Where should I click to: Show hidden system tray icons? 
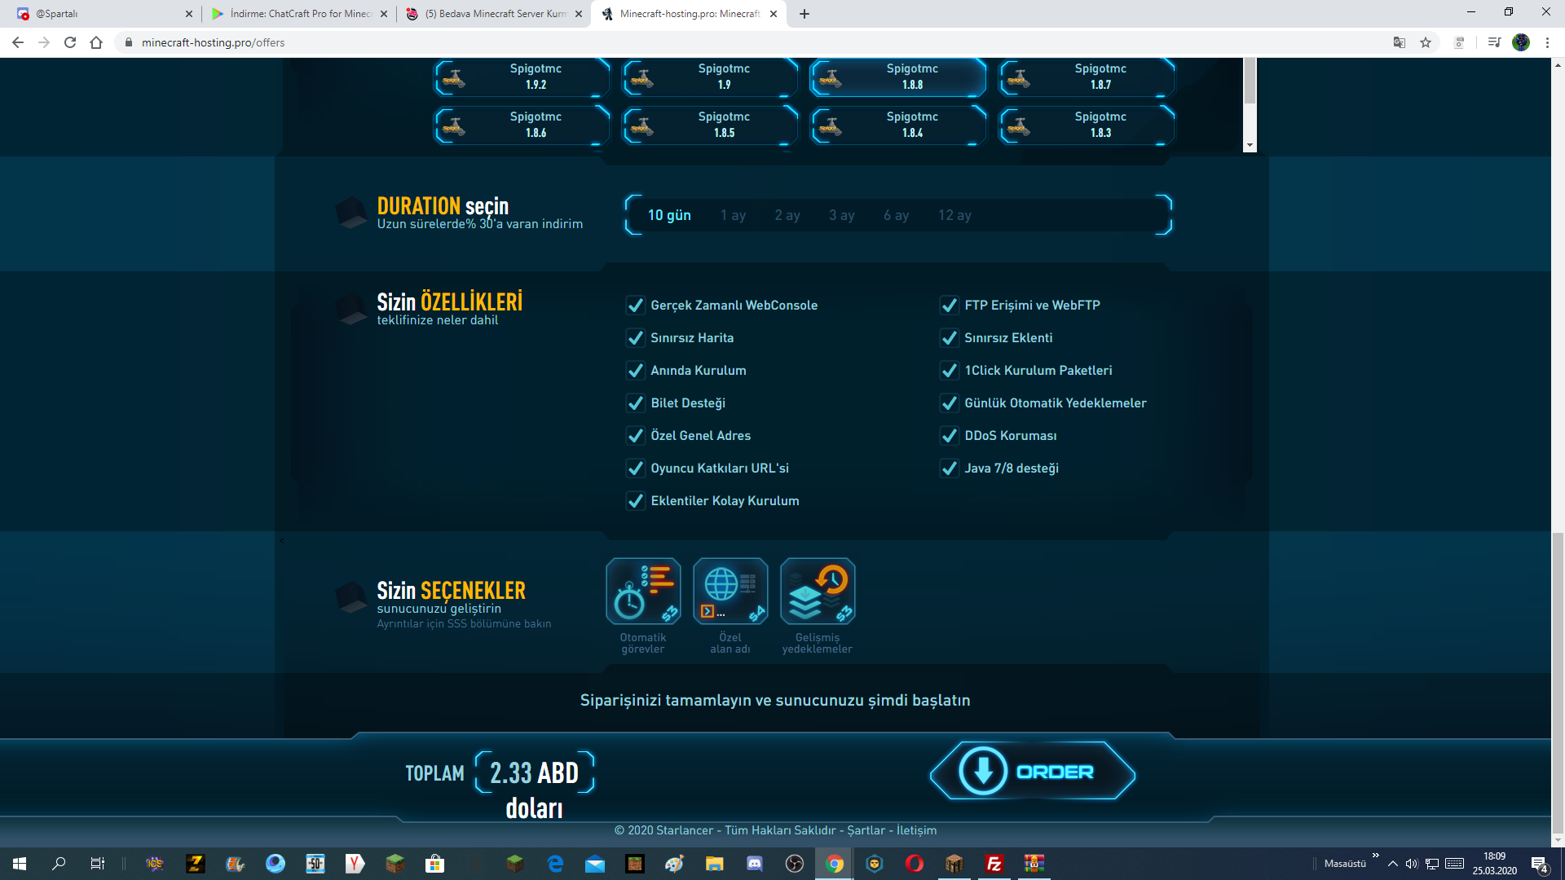[x=1393, y=864]
